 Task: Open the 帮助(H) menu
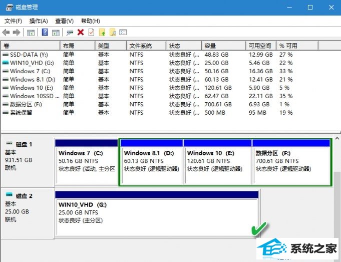[91, 21]
